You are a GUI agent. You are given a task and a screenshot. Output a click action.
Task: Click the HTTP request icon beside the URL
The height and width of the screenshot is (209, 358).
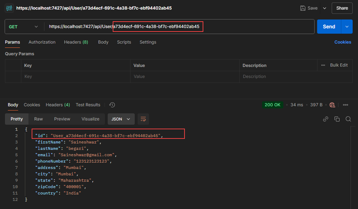coord(9,8)
